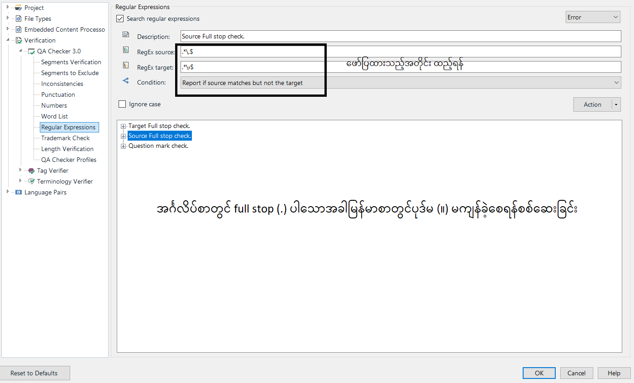The height and width of the screenshot is (383, 634).
Task: Open the Punctuation settings page
Action: (58, 95)
